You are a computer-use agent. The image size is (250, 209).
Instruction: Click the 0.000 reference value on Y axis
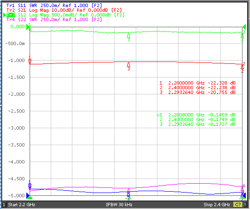coord(17,27)
